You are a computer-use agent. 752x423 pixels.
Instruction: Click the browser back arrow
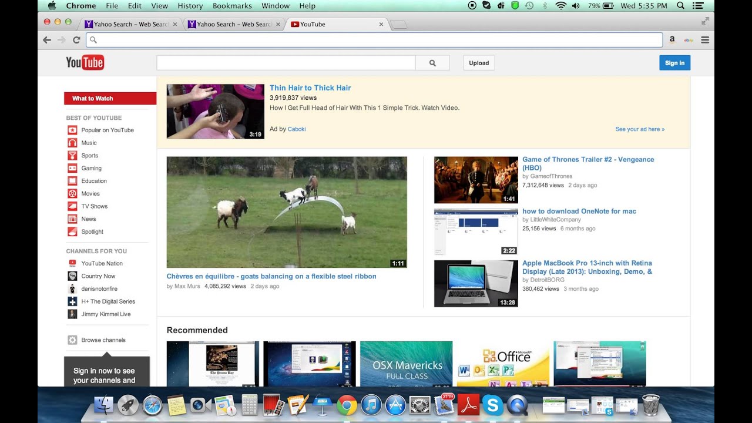click(x=47, y=40)
